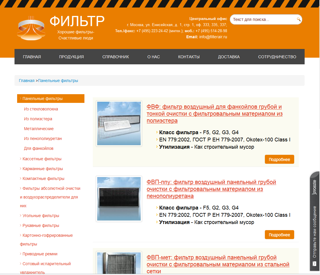Open Фильтры абсолютной очистки category
The height and width of the screenshot is (275, 320).
pos(50,197)
